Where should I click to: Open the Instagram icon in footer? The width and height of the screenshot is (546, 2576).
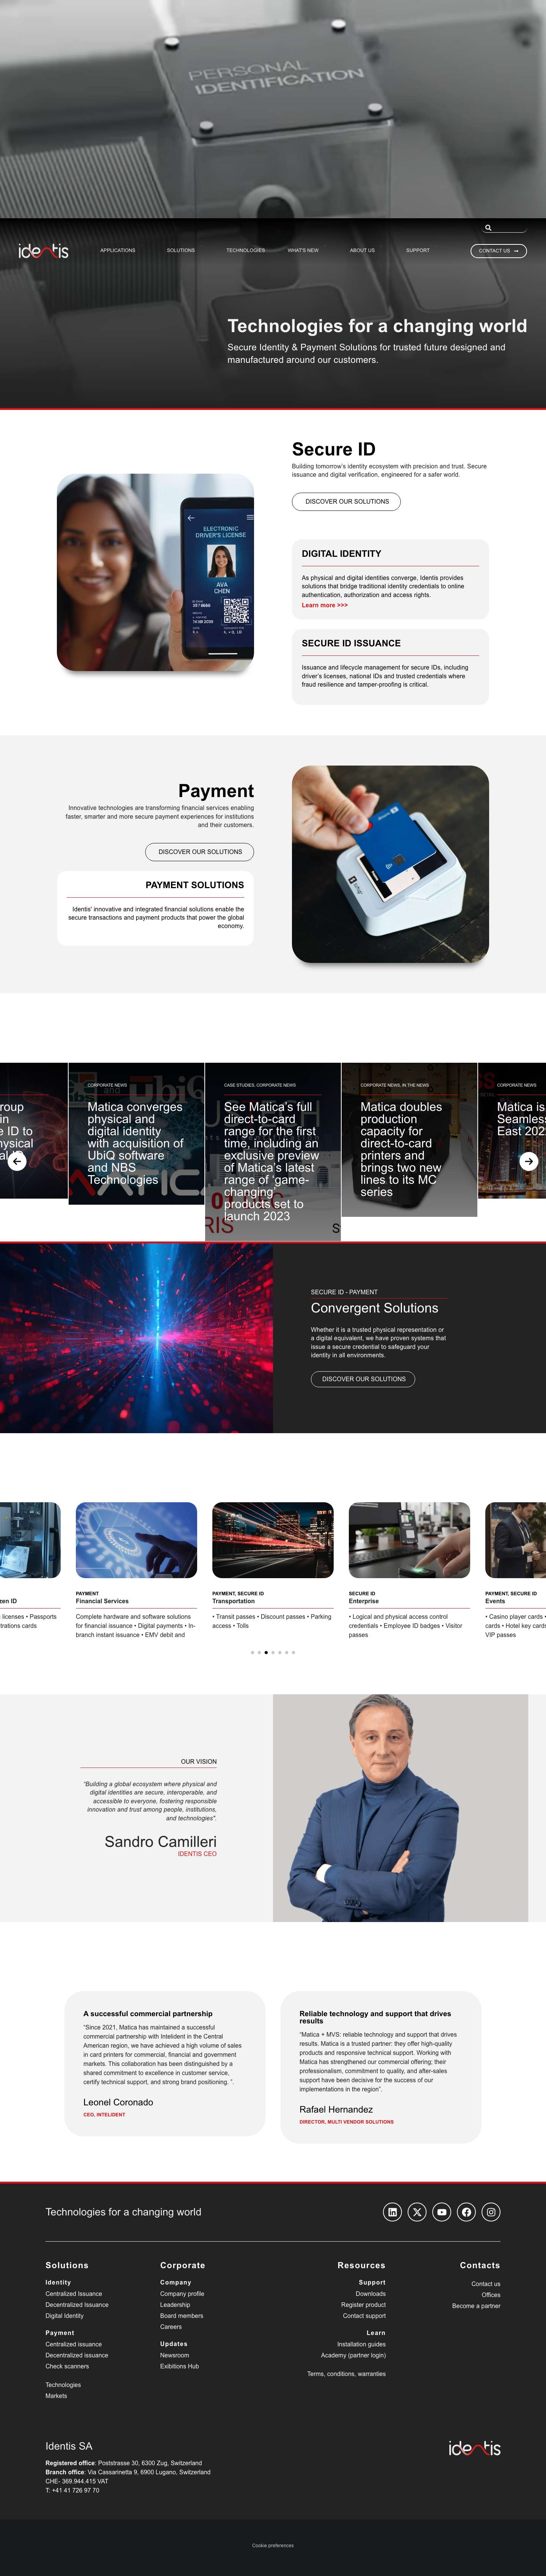point(491,2212)
